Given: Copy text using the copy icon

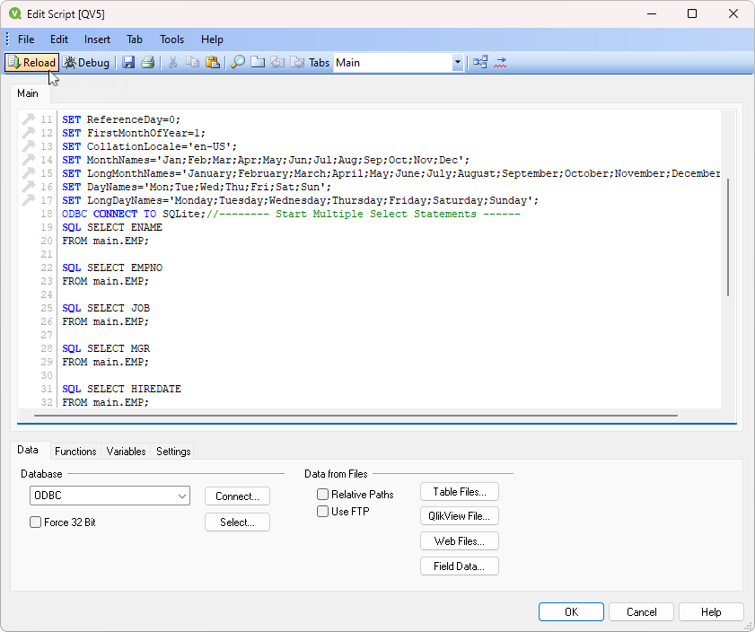Looking at the screenshot, I should coord(192,62).
